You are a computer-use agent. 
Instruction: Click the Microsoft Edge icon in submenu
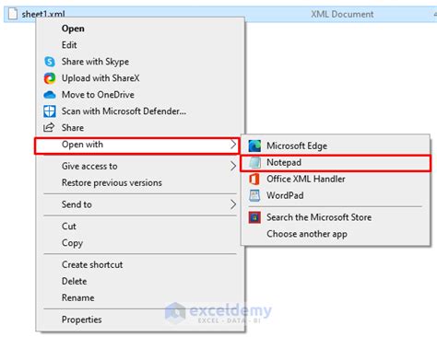(x=254, y=145)
